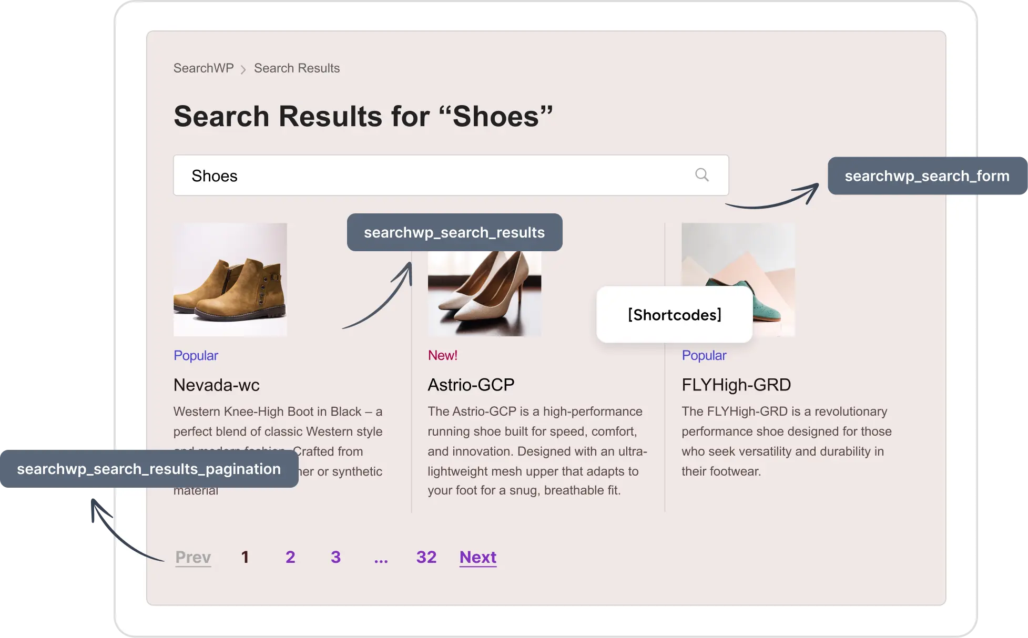Expand the search results breadcrumb
The image size is (1028, 638).
pos(297,68)
